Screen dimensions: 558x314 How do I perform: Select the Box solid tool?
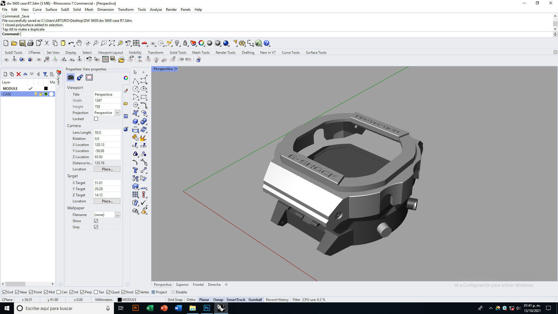(x=135, y=121)
